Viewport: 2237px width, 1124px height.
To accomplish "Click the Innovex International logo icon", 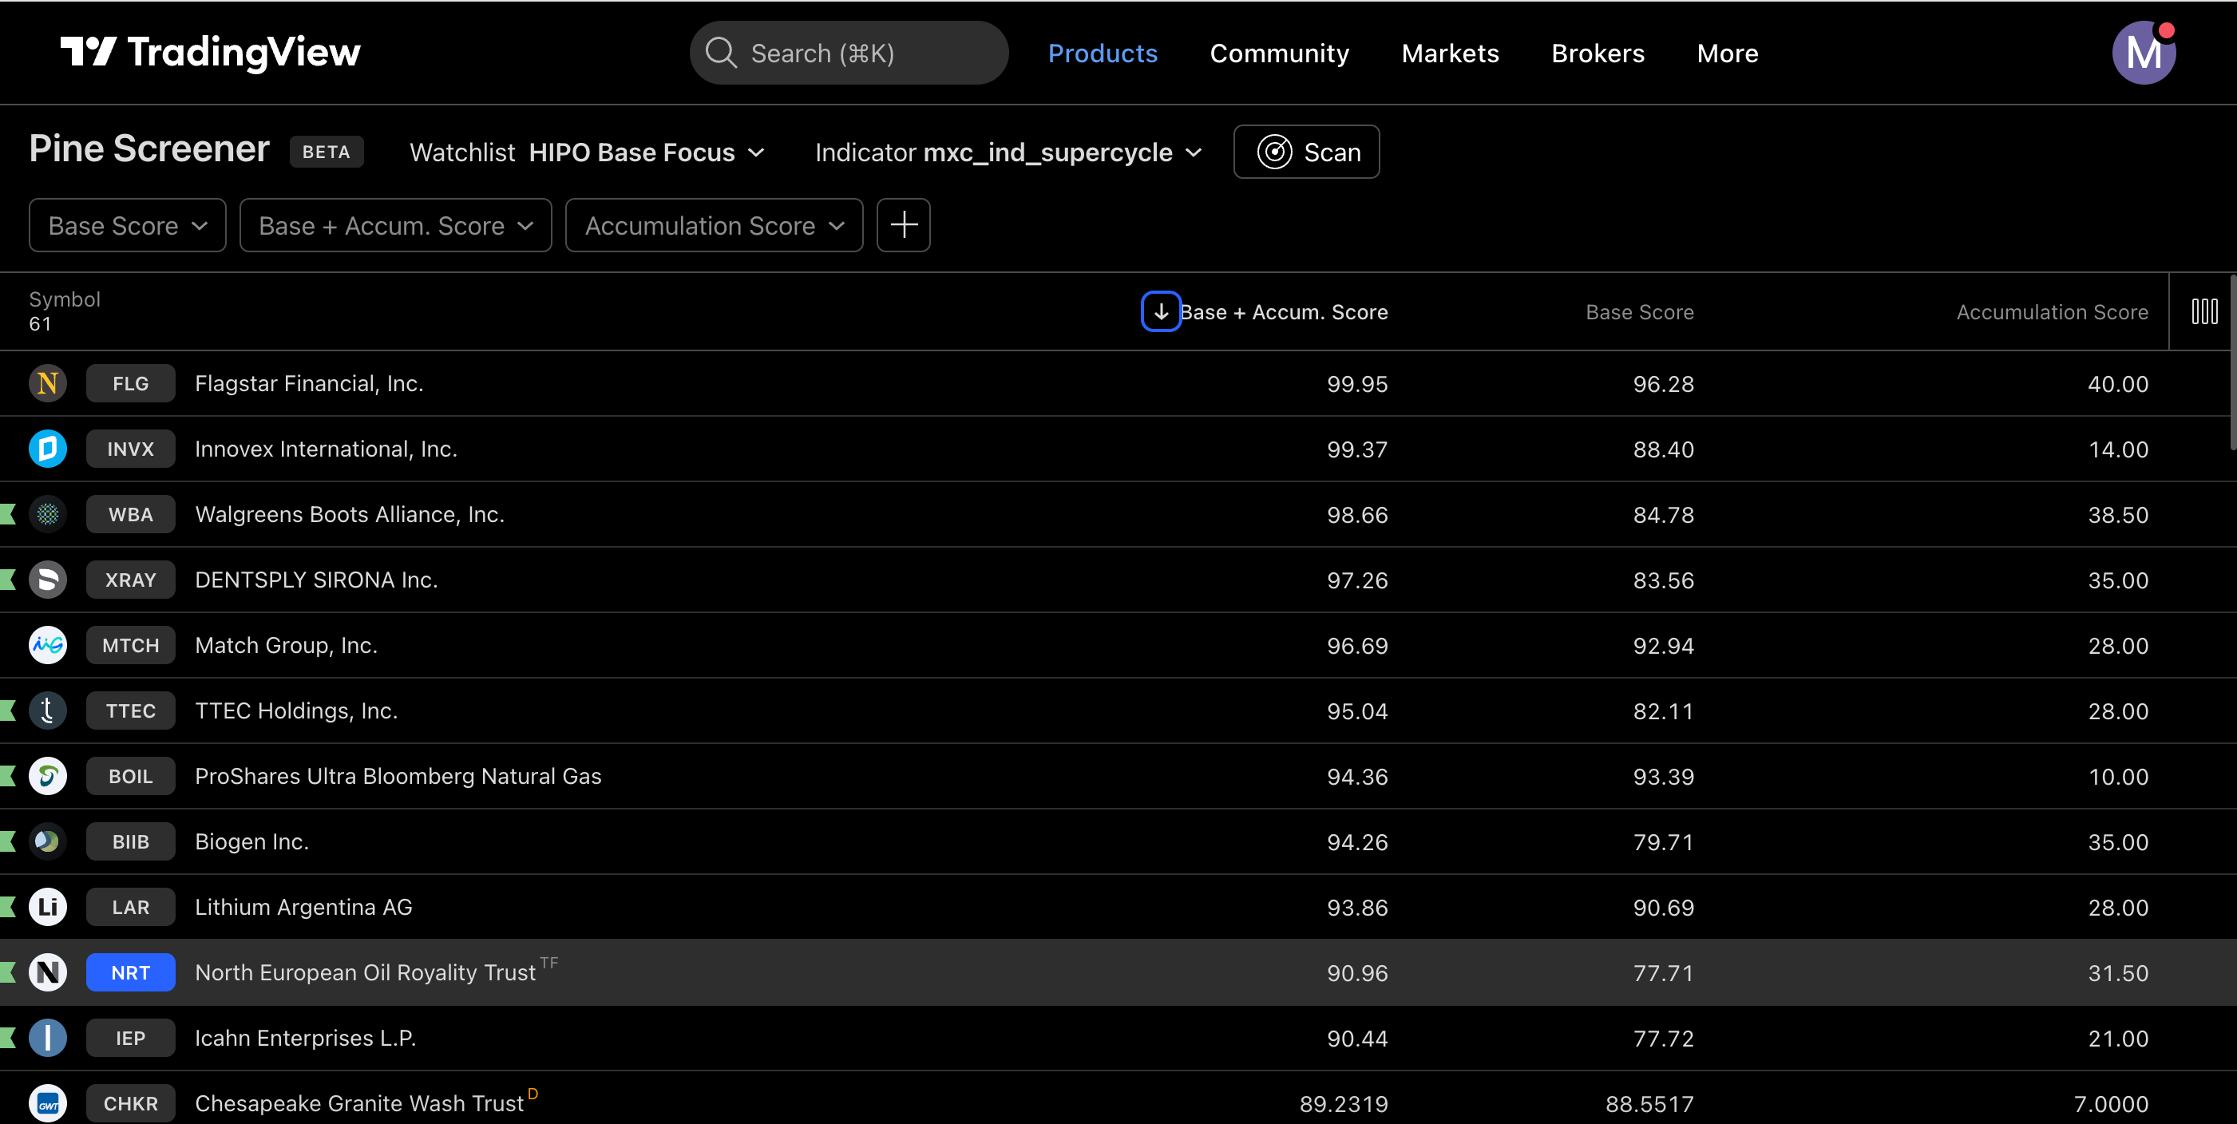I will pos(48,449).
